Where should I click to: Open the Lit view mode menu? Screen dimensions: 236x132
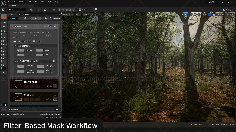pos(79,15)
